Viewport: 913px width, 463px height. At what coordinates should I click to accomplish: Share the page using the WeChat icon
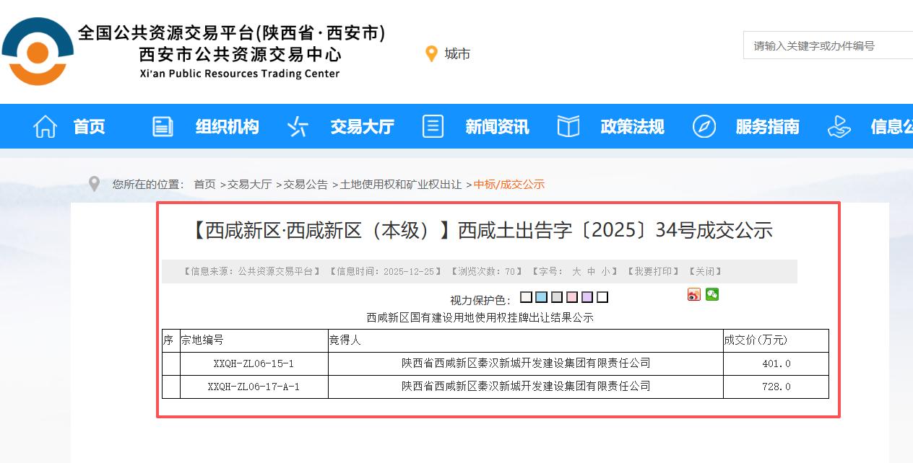click(x=711, y=295)
